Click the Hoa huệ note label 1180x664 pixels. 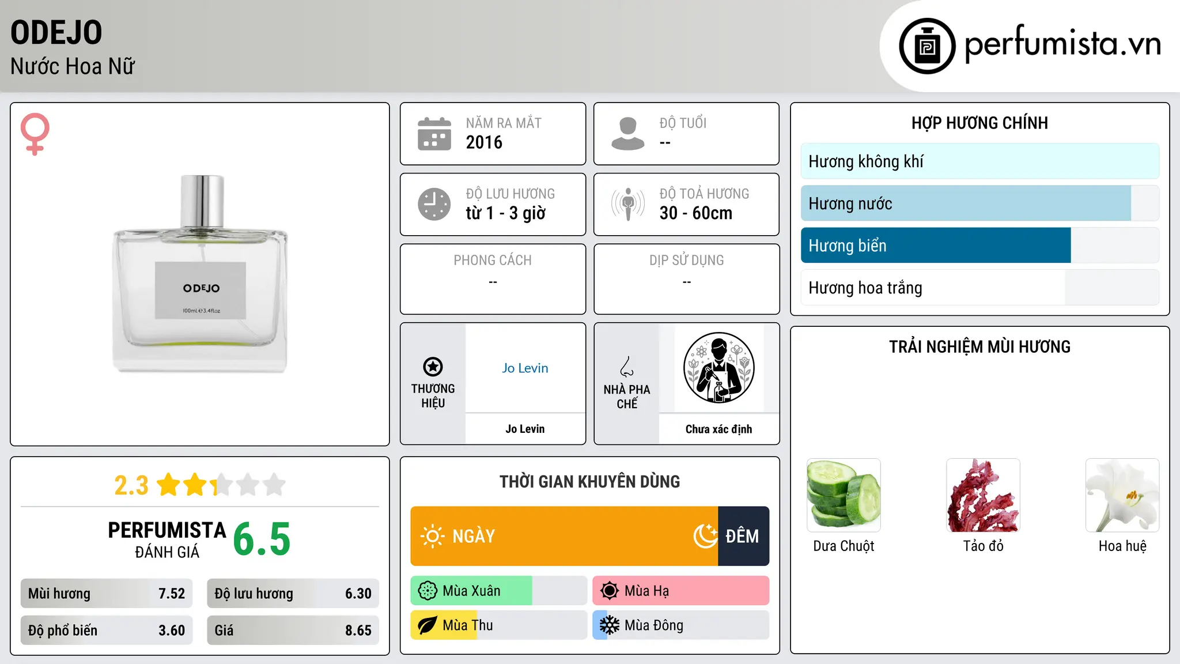(1122, 546)
